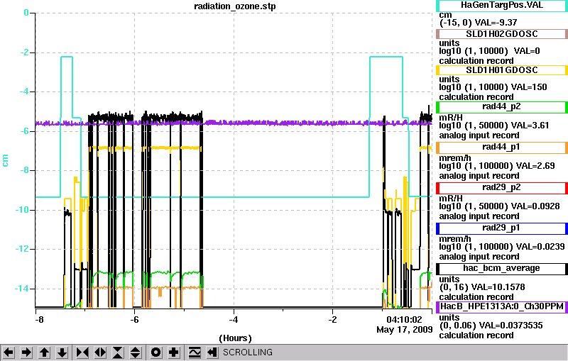Pan the graph right with the right arrow

(x=26, y=352)
